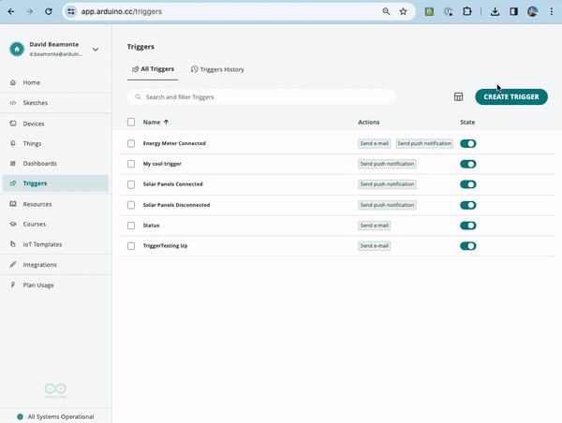Open the site information icon in the address bar
The height and width of the screenshot is (423, 562).
[71, 12]
